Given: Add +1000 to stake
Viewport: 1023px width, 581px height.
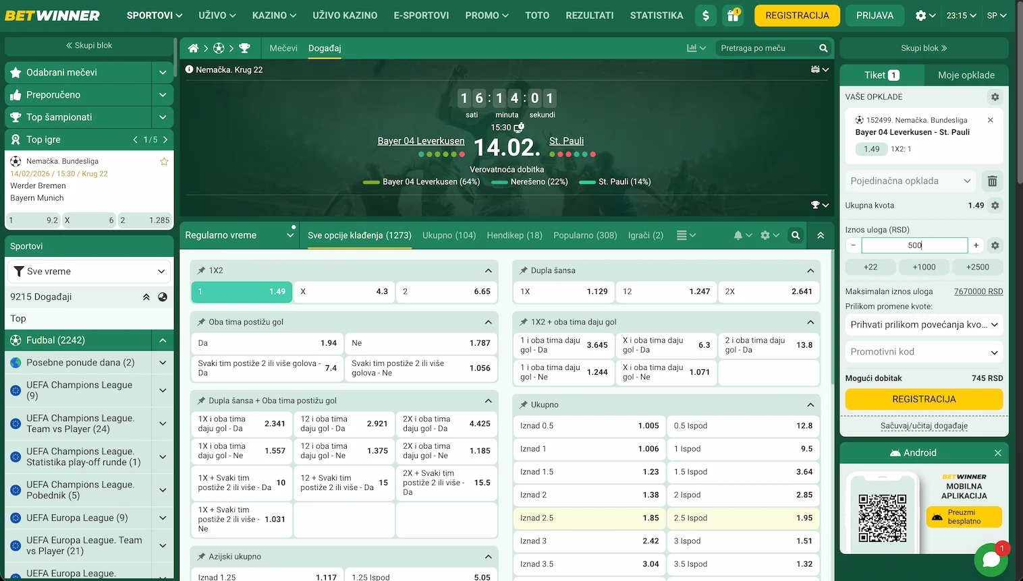Looking at the screenshot, I should pyautogui.click(x=924, y=267).
